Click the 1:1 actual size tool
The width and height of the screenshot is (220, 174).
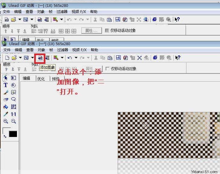tap(14, 114)
